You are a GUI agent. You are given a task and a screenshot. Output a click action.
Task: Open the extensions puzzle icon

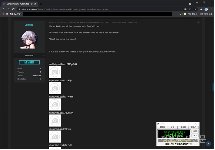coord(201,9)
